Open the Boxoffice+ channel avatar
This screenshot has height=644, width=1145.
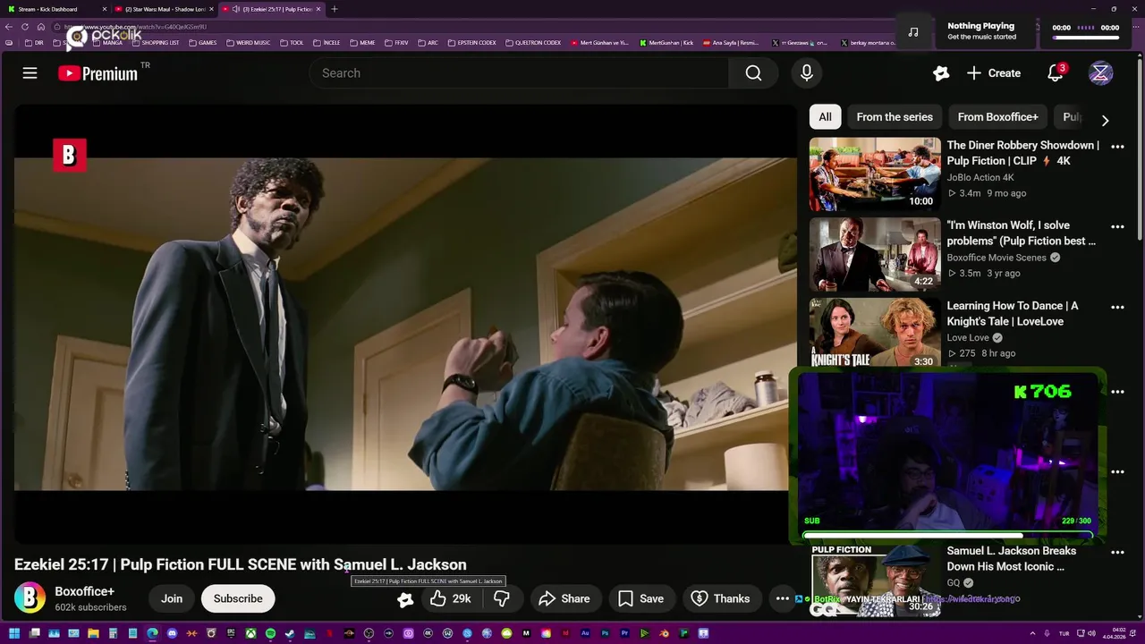coord(30,598)
